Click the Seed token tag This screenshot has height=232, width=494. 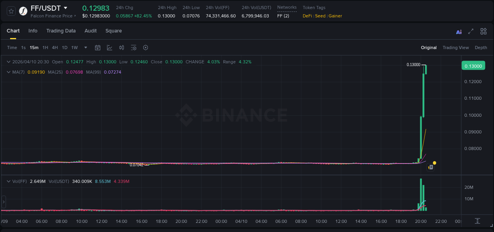pyautogui.click(x=320, y=16)
